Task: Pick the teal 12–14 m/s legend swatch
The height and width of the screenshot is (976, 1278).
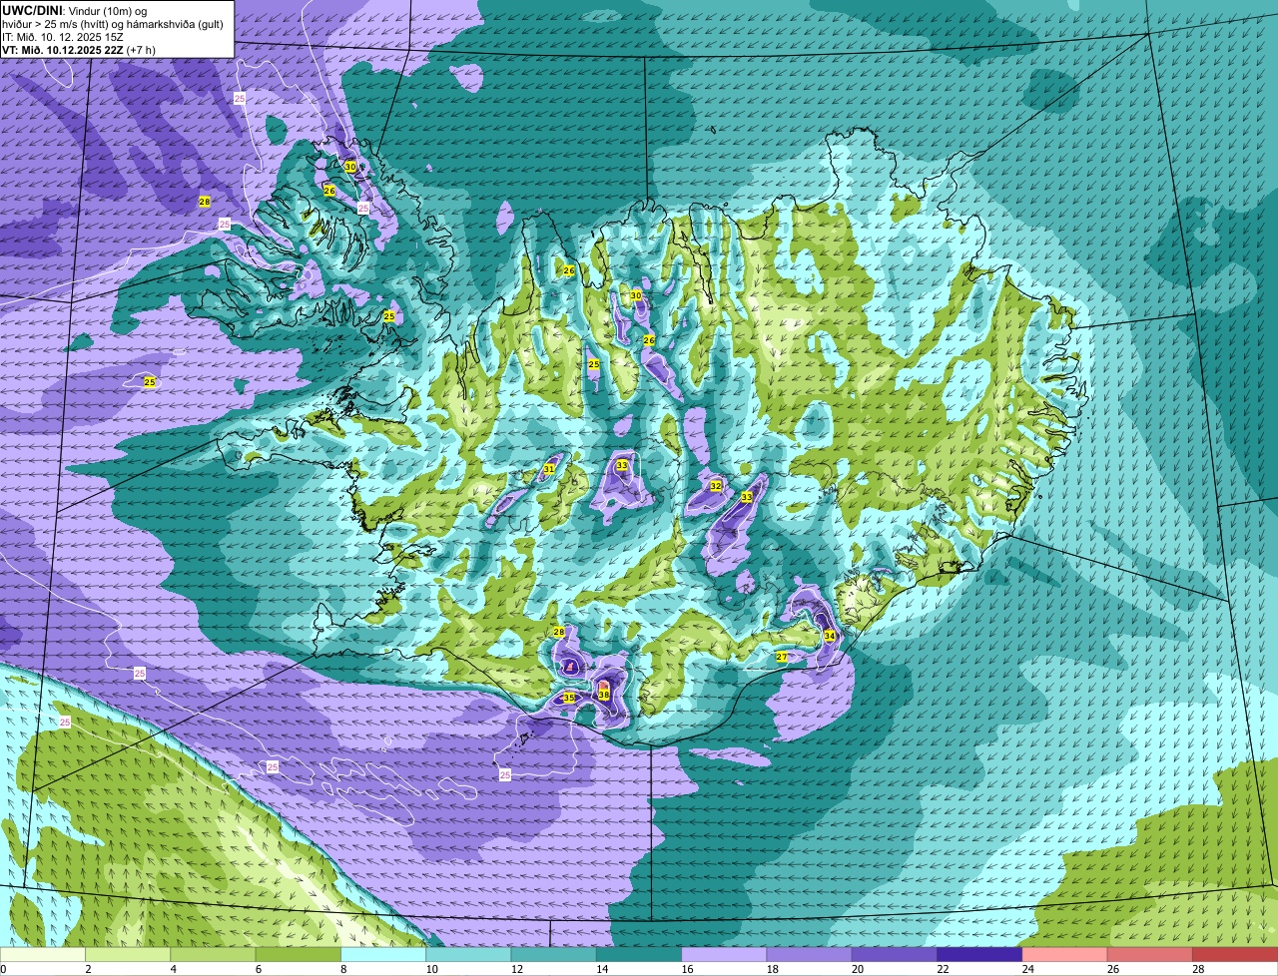Action: 554,954
